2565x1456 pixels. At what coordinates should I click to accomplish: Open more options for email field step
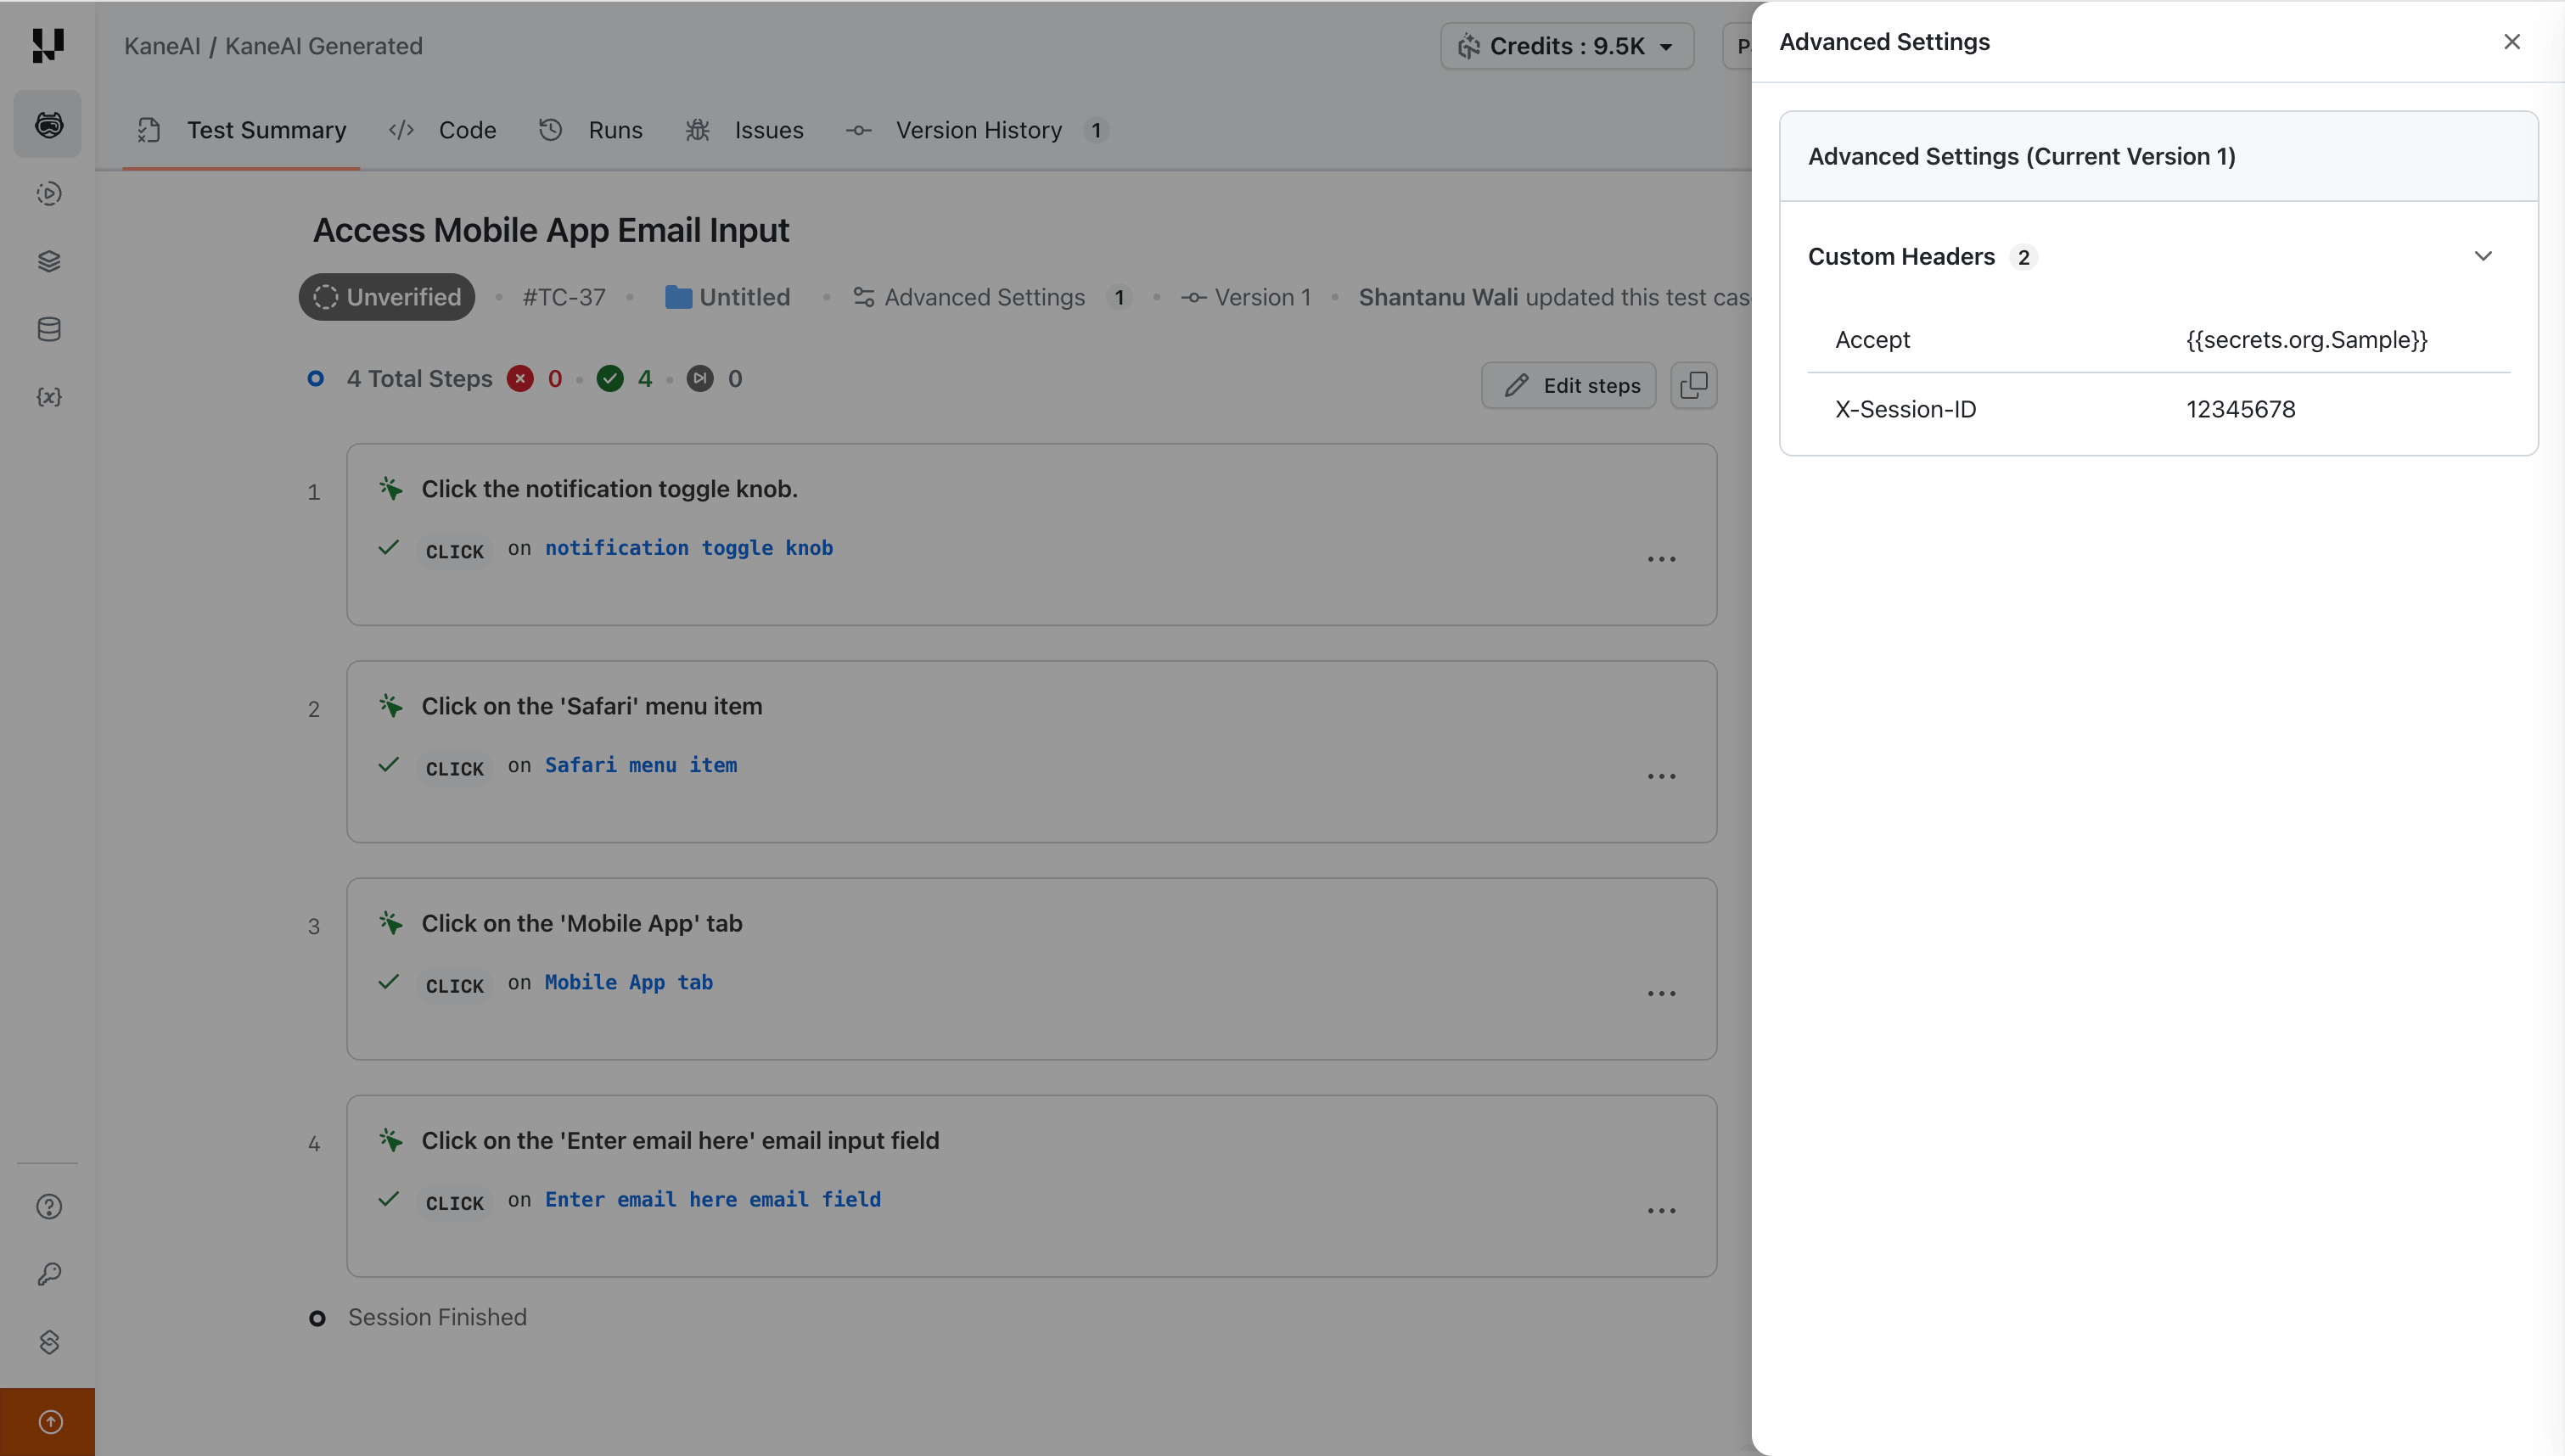pos(1661,1210)
